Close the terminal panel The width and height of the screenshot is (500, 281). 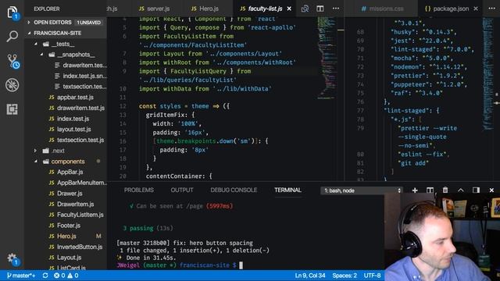click(x=491, y=190)
